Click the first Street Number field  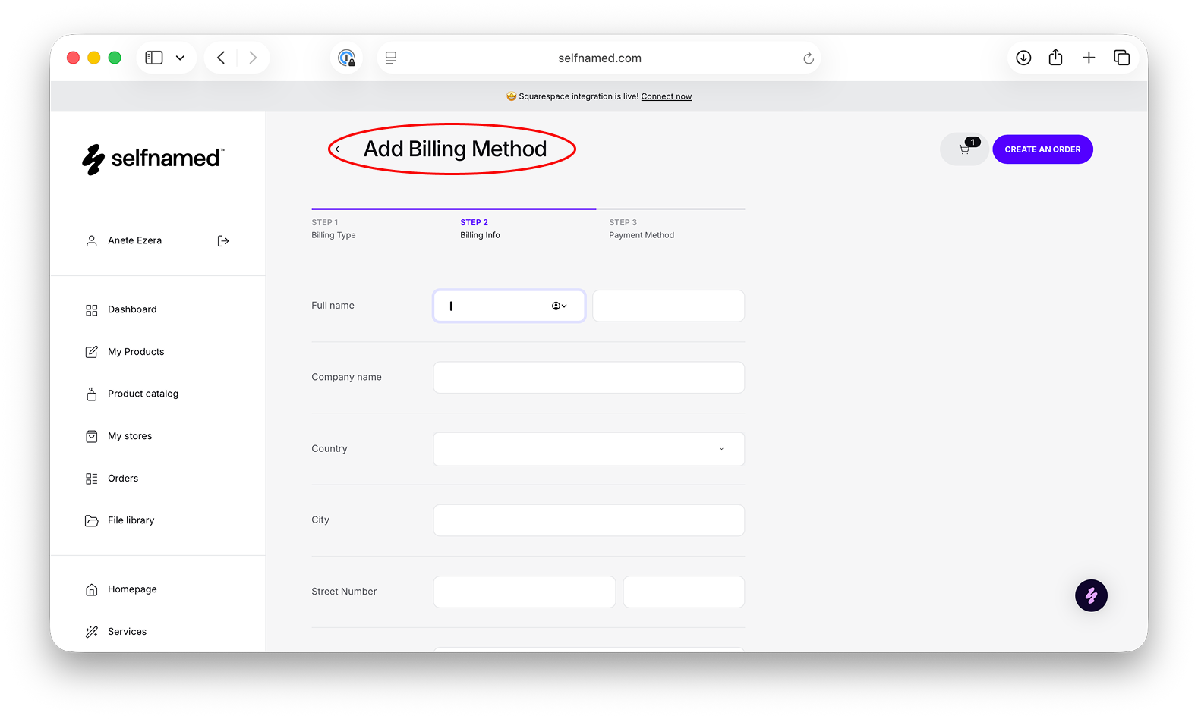tap(525, 592)
